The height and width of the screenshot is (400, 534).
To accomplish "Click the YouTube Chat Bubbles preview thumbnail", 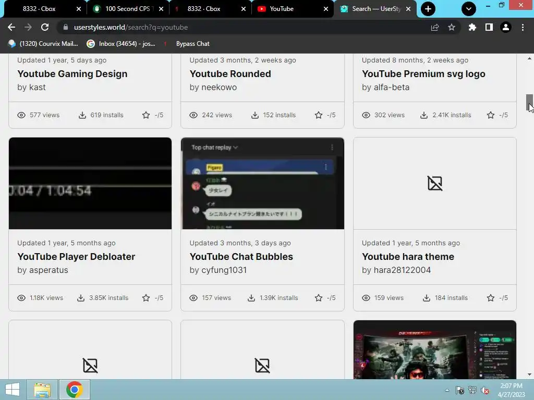I will point(263,183).
